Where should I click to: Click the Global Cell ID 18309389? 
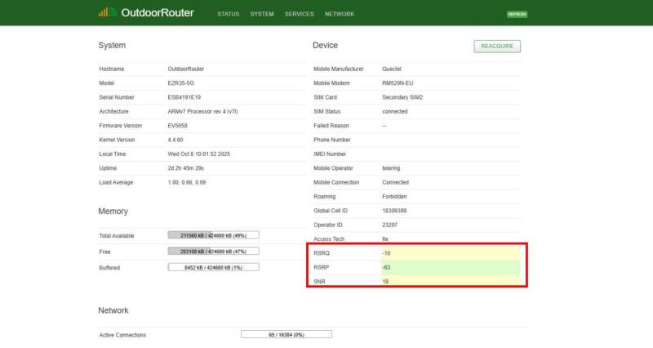(x=396, y=211)
